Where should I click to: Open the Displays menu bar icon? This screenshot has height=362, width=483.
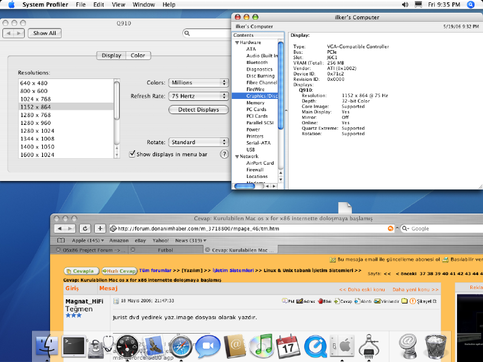pyautogui.click(x=418, y=5)
